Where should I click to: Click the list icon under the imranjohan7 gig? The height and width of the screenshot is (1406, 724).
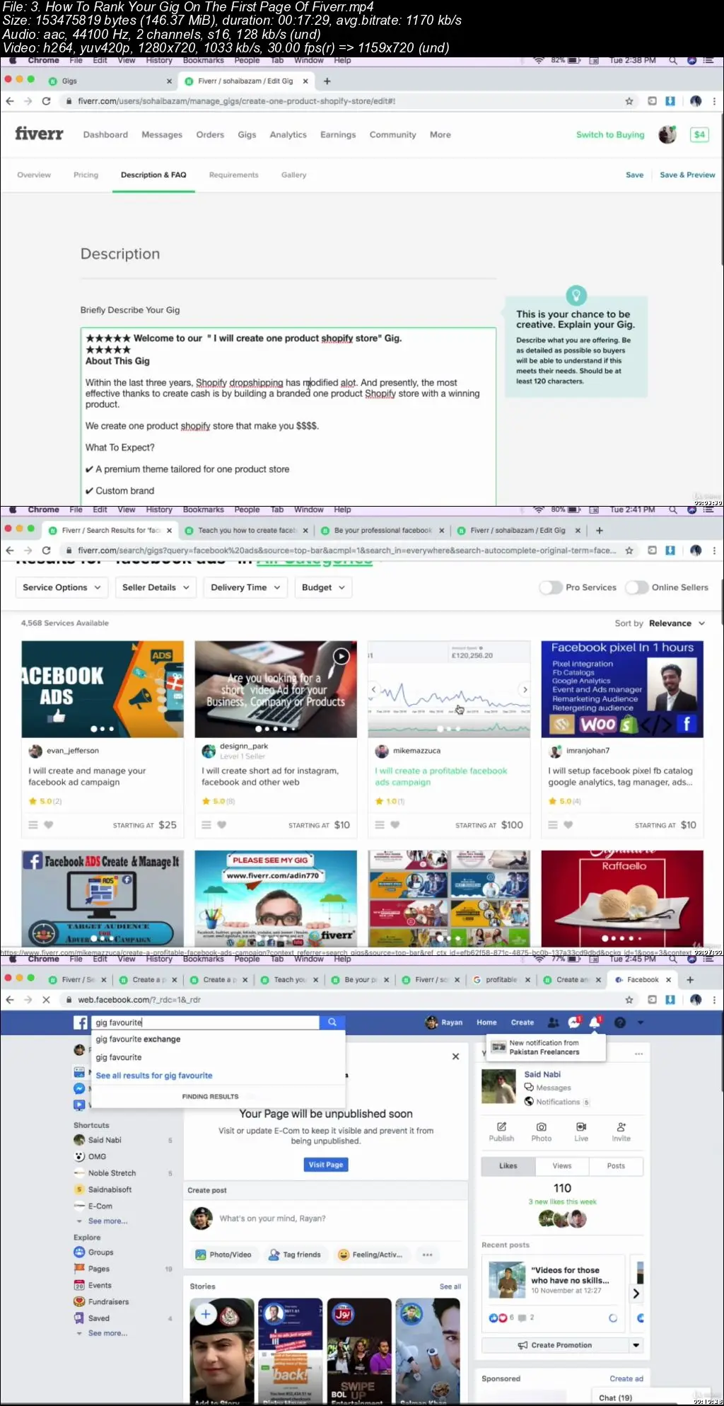click(x=553, y=824)
